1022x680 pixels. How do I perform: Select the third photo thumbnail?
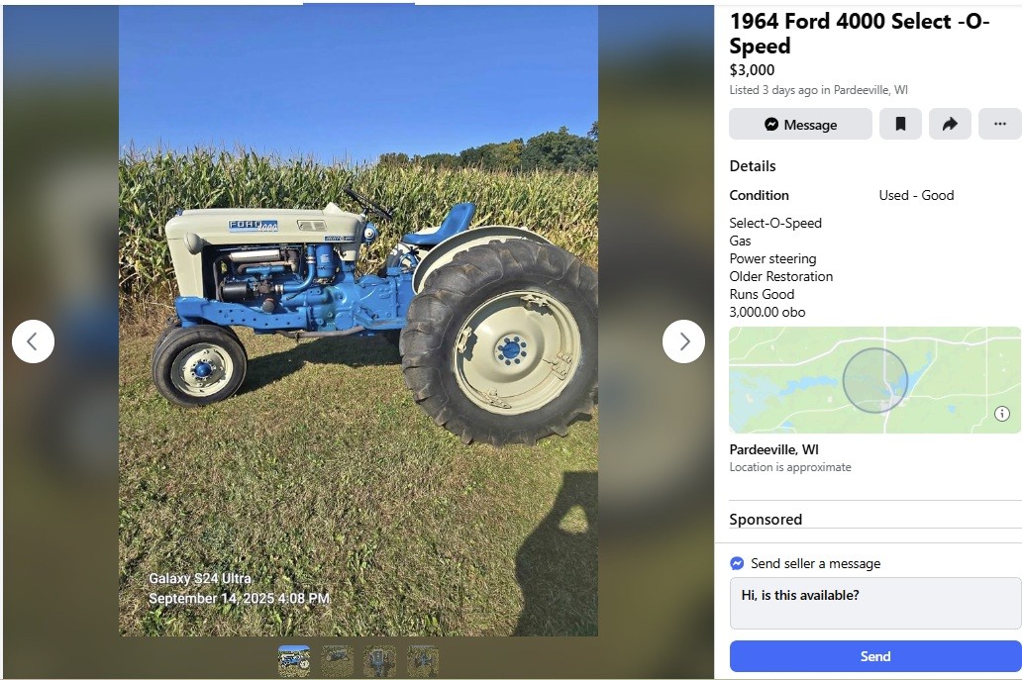(x=379, y=661)
